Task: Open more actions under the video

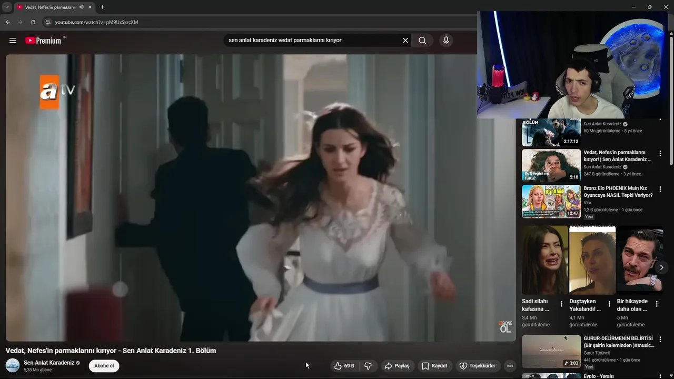Action: tap(509, 366)
